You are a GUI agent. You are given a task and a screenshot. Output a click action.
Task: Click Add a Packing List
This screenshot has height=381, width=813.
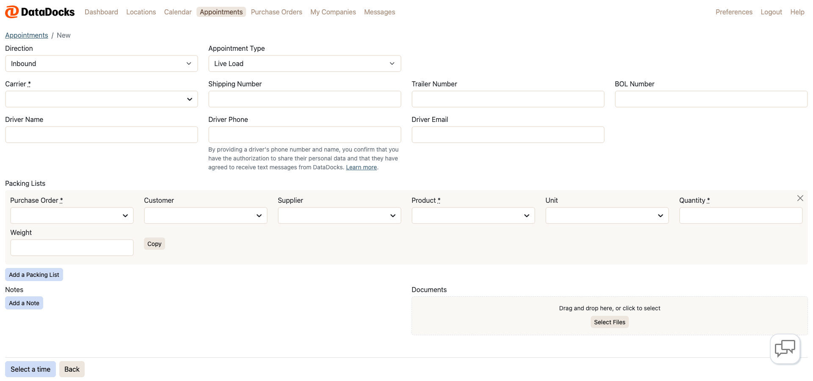[x=34, y=275]
